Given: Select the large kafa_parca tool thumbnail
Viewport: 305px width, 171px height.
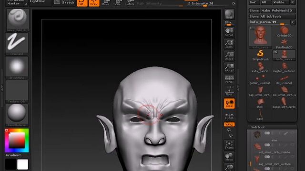Looking at the screenshot, I should coord(260,38).
